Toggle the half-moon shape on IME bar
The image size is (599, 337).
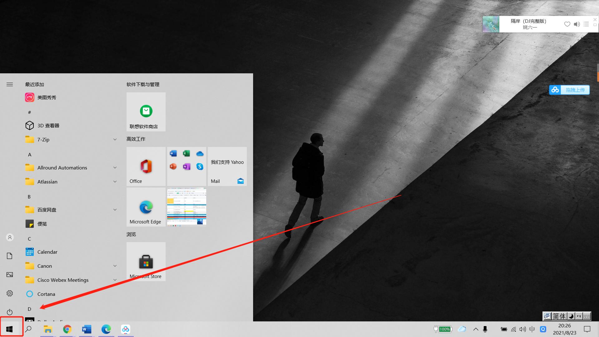click(x=571, y=316)
